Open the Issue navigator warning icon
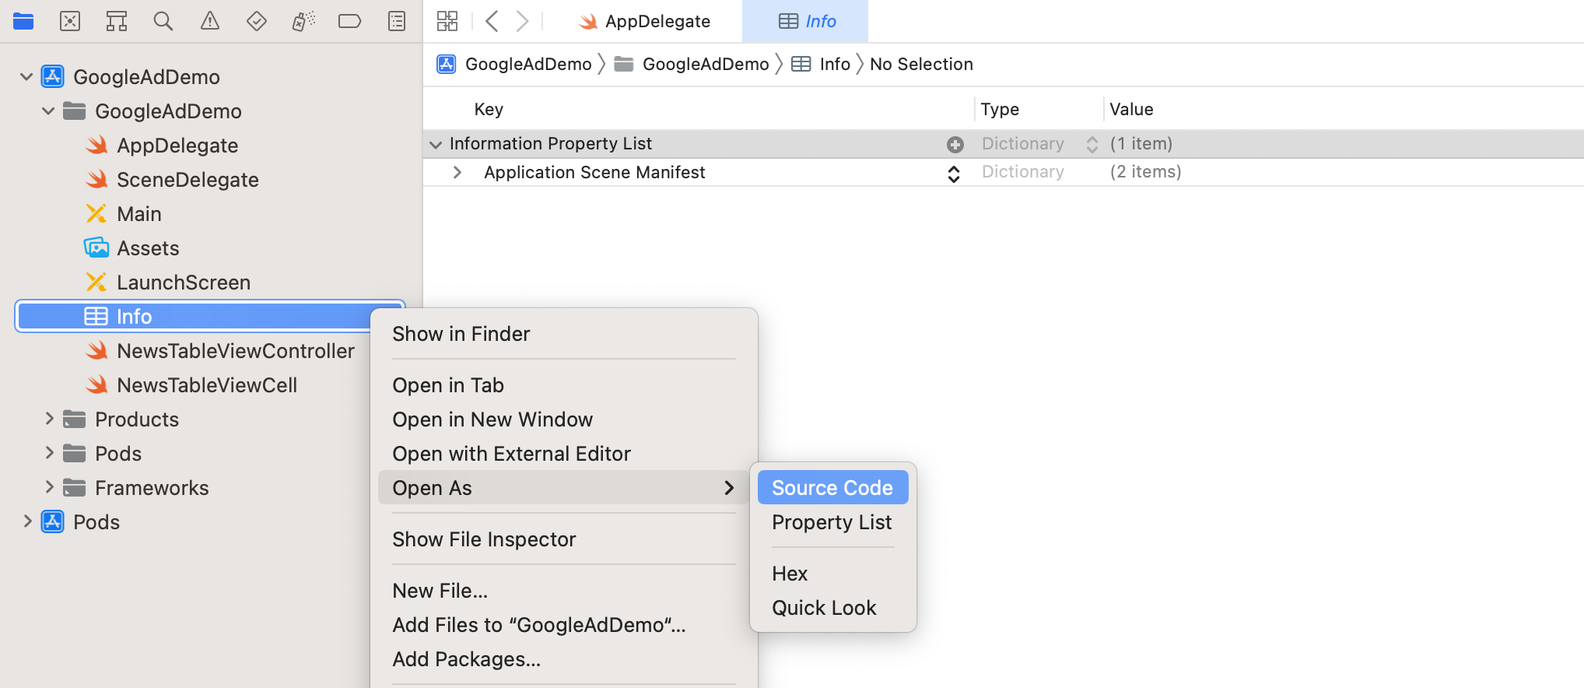 tap(210, 21)
